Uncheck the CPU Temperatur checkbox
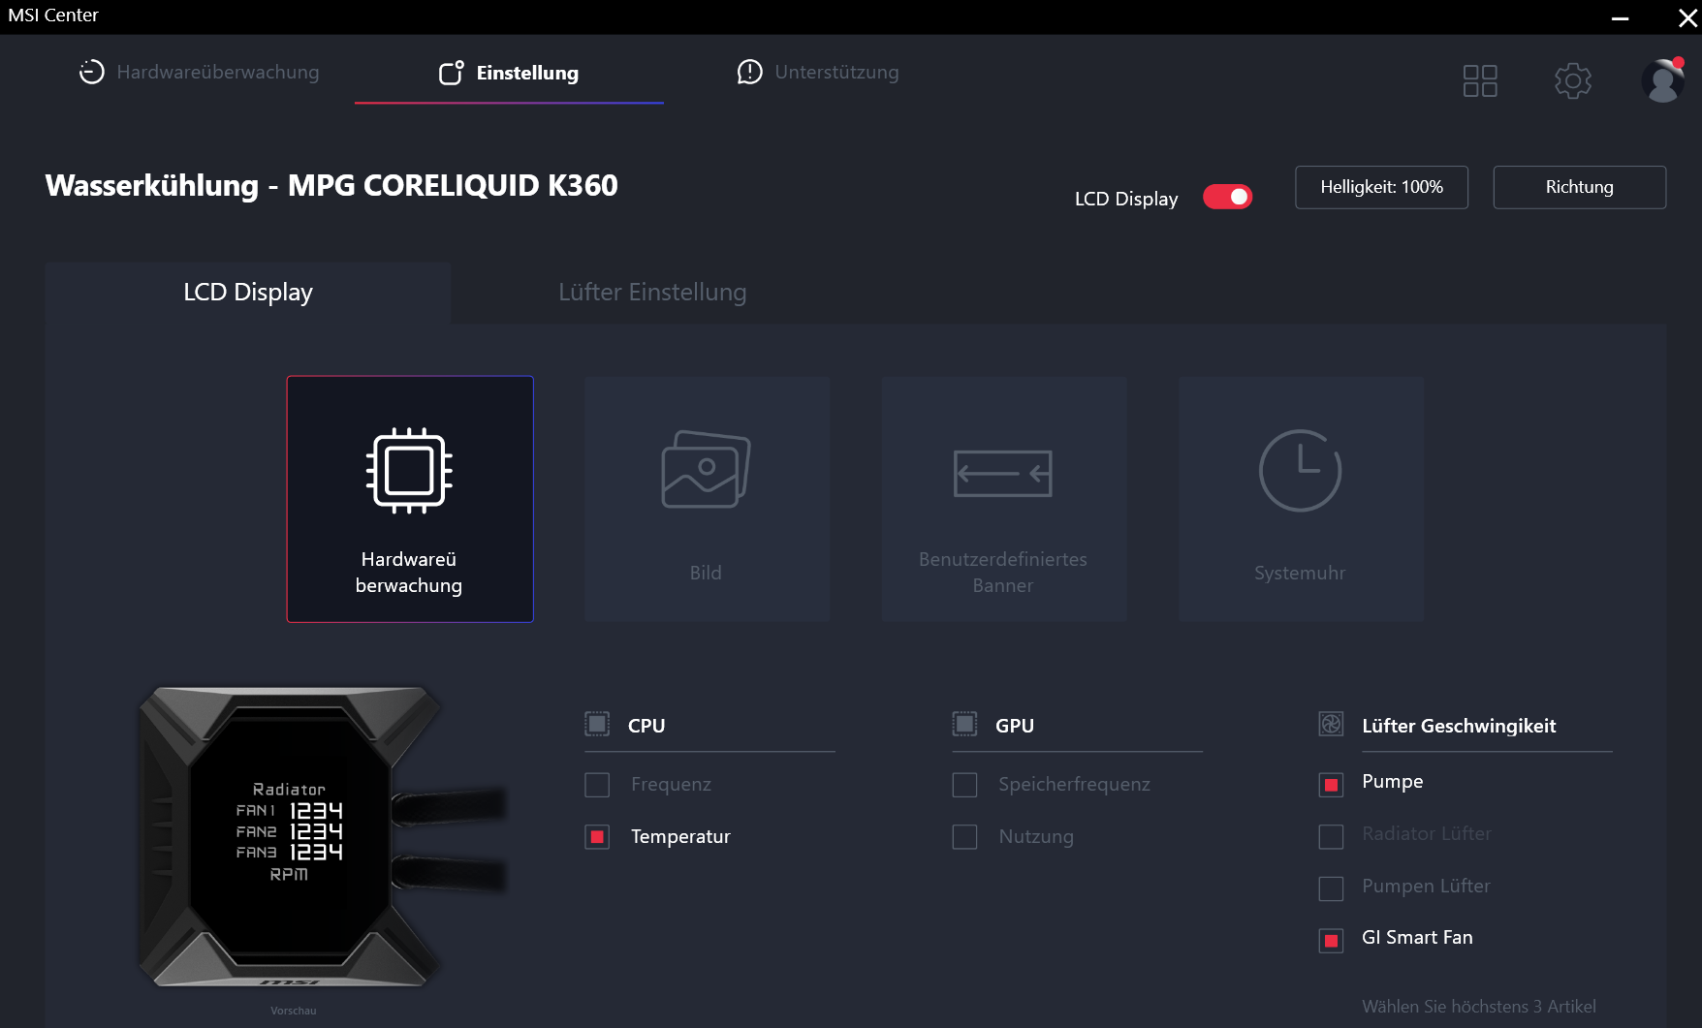The width and height of the screenshot is (1702, 1028). (597, 837)
